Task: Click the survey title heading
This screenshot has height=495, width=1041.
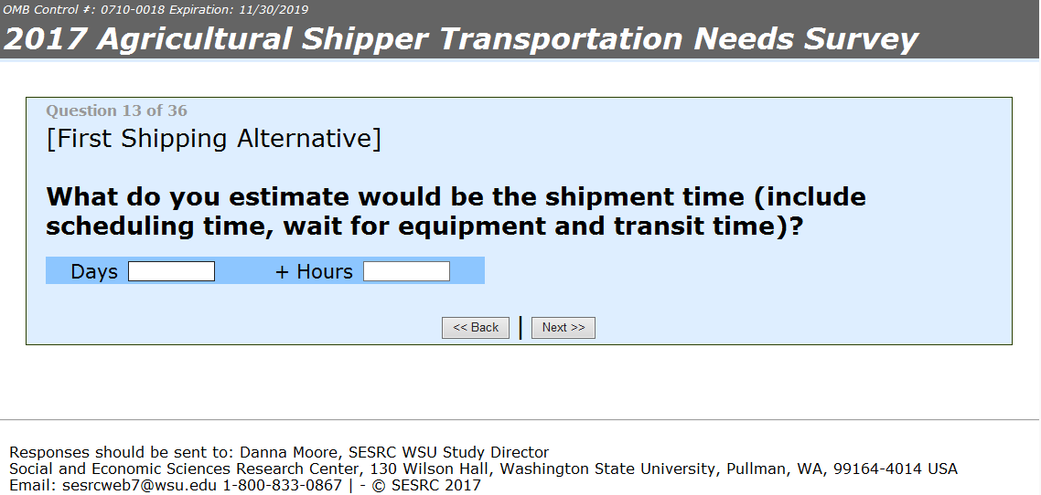Action: [x=461, y=39]
